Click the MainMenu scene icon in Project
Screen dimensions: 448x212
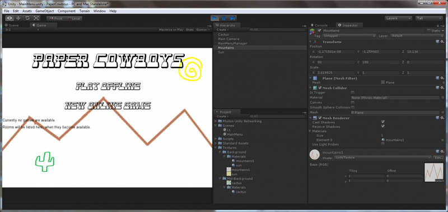(x=225, y=134)
